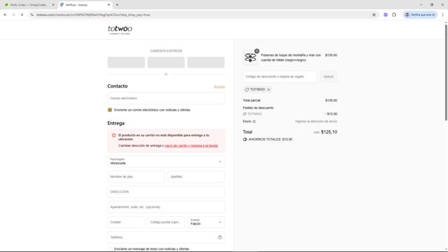Screen dimensions: 448x252
Task: Click the middle express checkout button
Action: coord(166,62)
